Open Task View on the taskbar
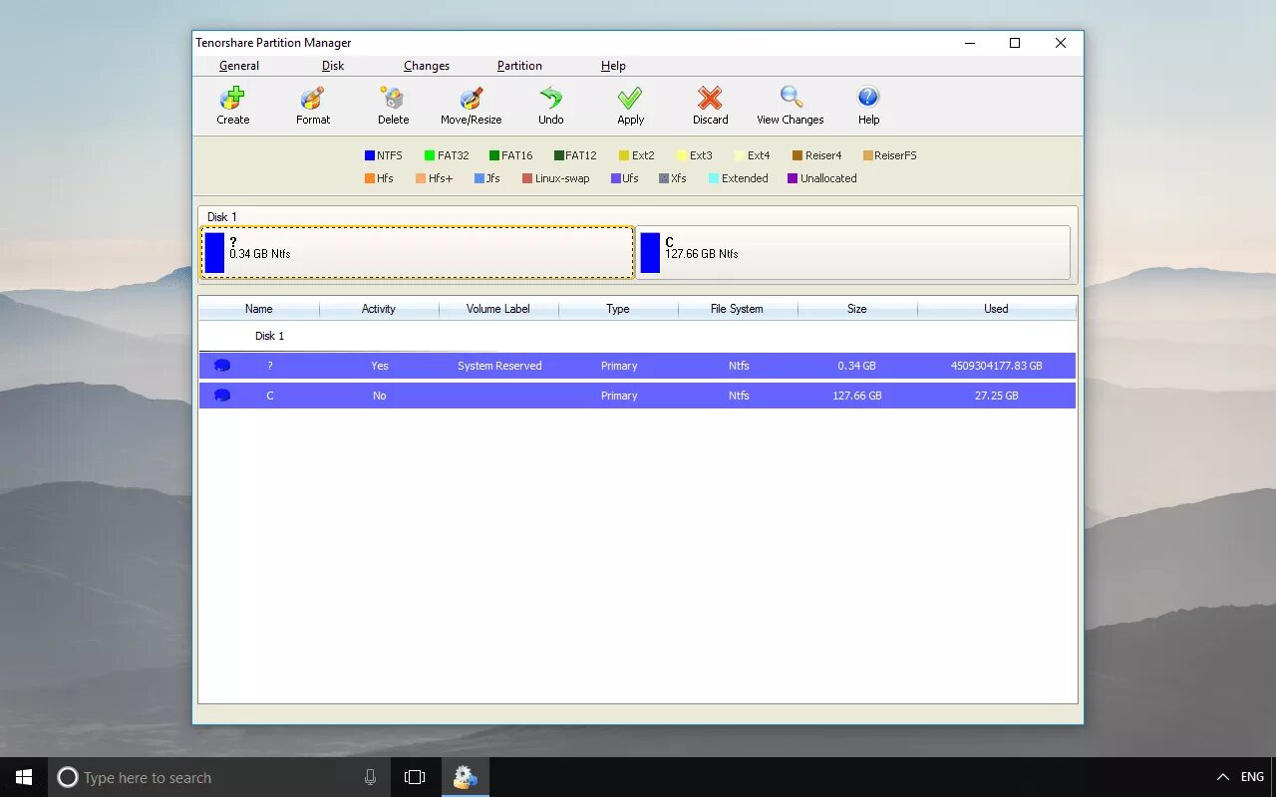This screenshot has height=797, width=1276. pos(415,777)
